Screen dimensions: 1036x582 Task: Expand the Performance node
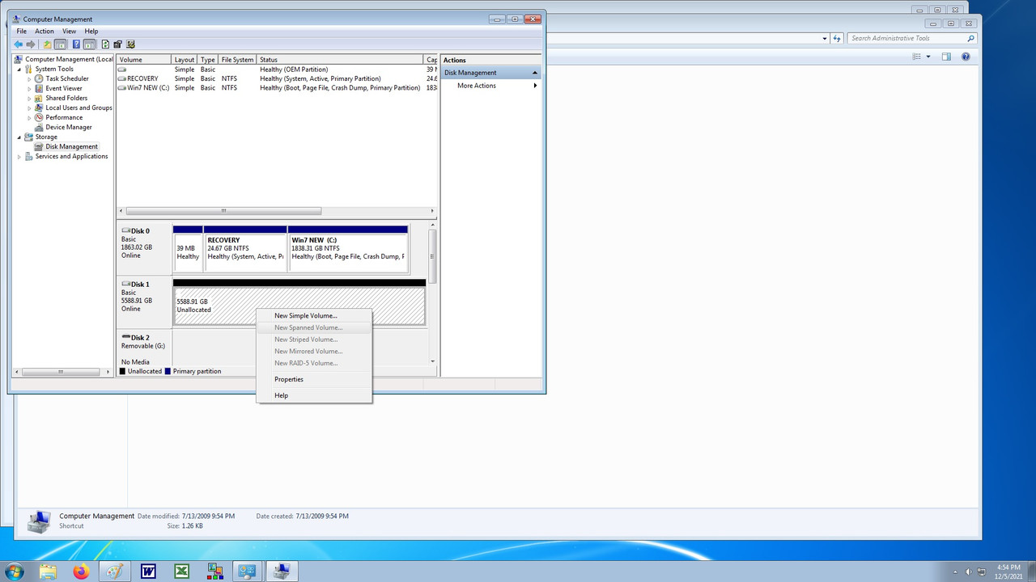pyautogui.click(x=30, y=117)
